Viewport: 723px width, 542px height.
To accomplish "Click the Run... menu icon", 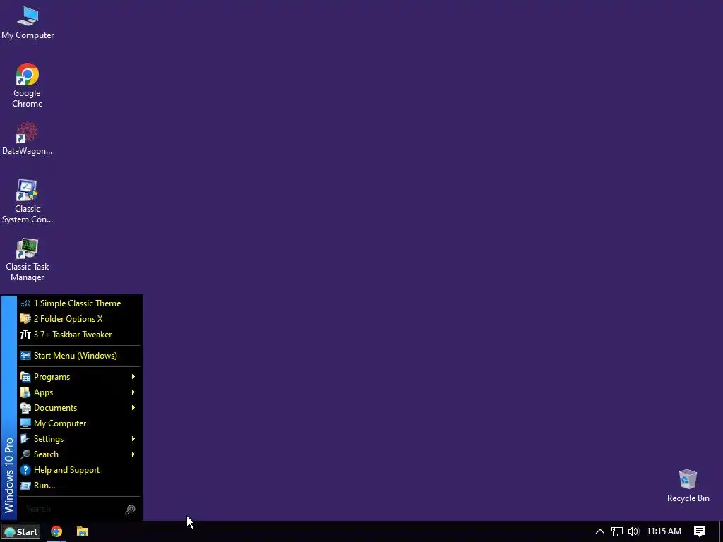I will click(25, 486).
